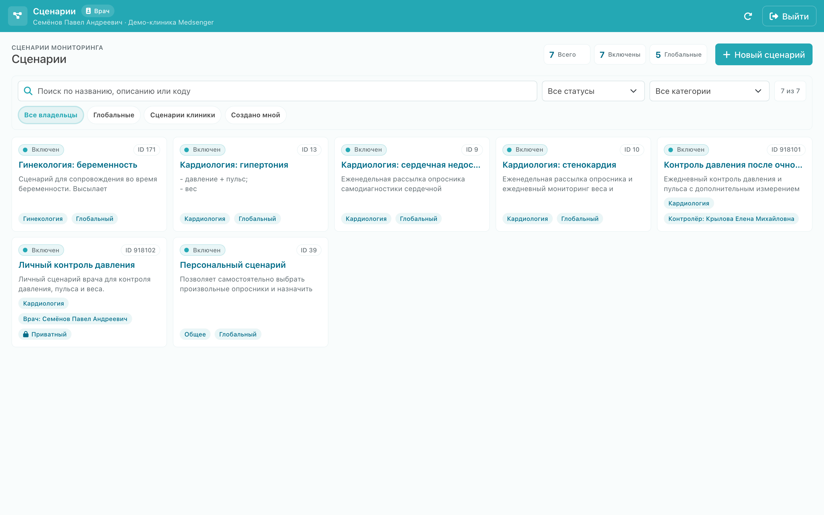Click the 7 Включены counter
824x515 pixels.
620,54
